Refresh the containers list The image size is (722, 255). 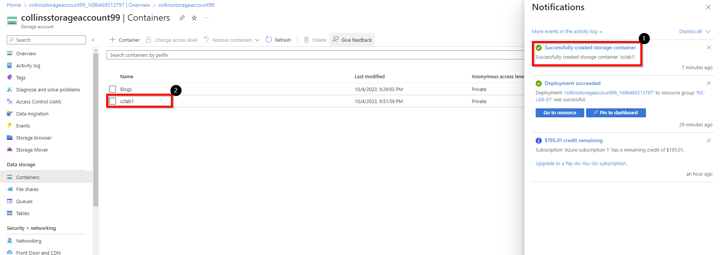point(279,40)
